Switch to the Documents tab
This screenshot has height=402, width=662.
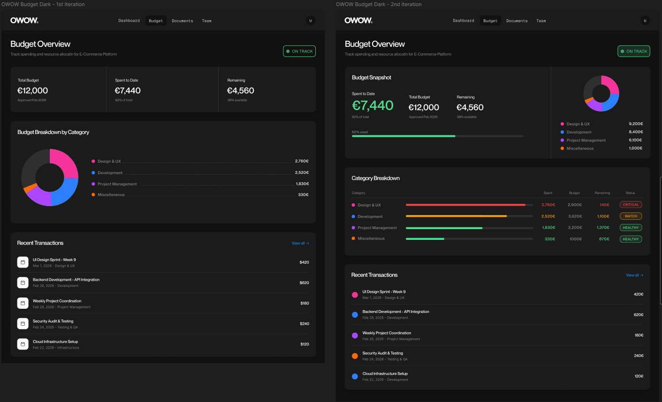(183, 21)
